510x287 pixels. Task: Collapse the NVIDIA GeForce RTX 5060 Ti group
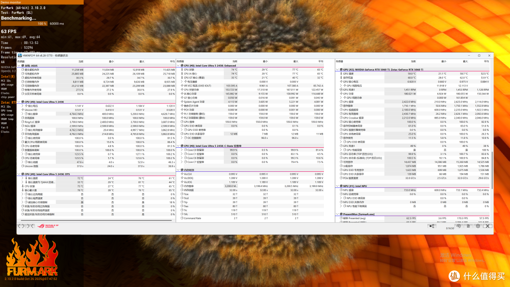[x=337, y=69]
